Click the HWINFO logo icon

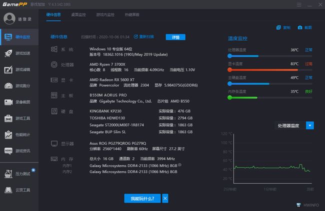tap(298, 205)
